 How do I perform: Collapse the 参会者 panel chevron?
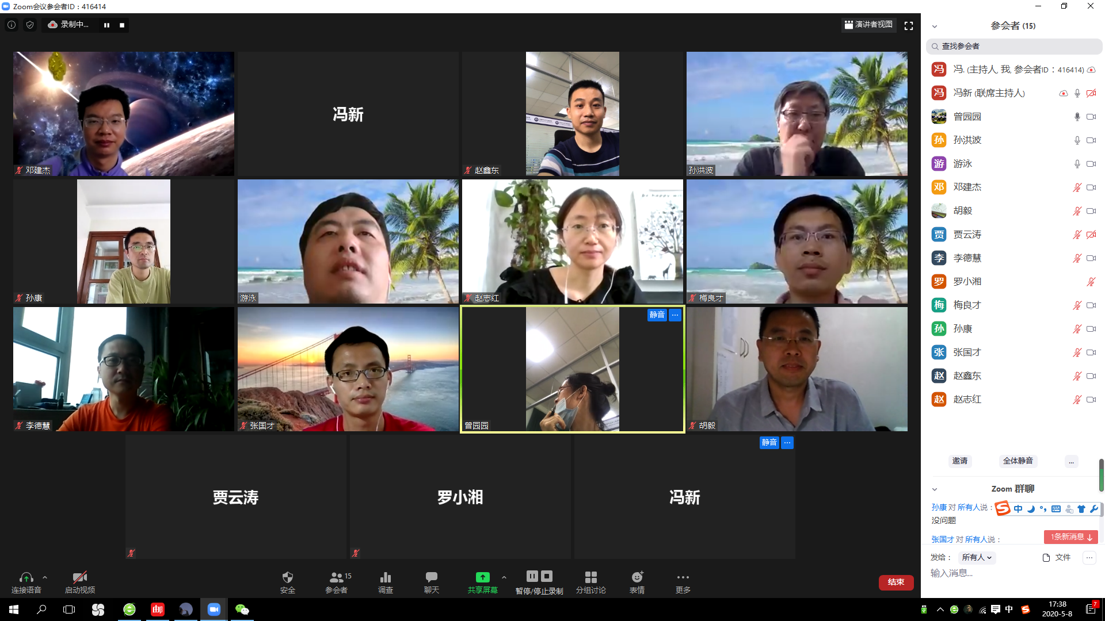[x=935, y=26]
